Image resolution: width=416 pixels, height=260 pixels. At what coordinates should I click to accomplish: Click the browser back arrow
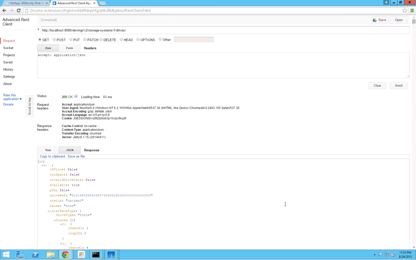pyautogui.click(x=4, y=10)
